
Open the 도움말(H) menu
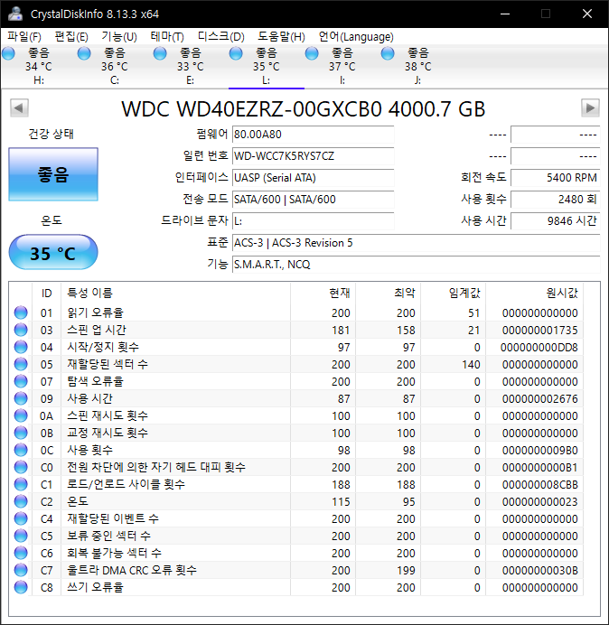coord(281,37)
